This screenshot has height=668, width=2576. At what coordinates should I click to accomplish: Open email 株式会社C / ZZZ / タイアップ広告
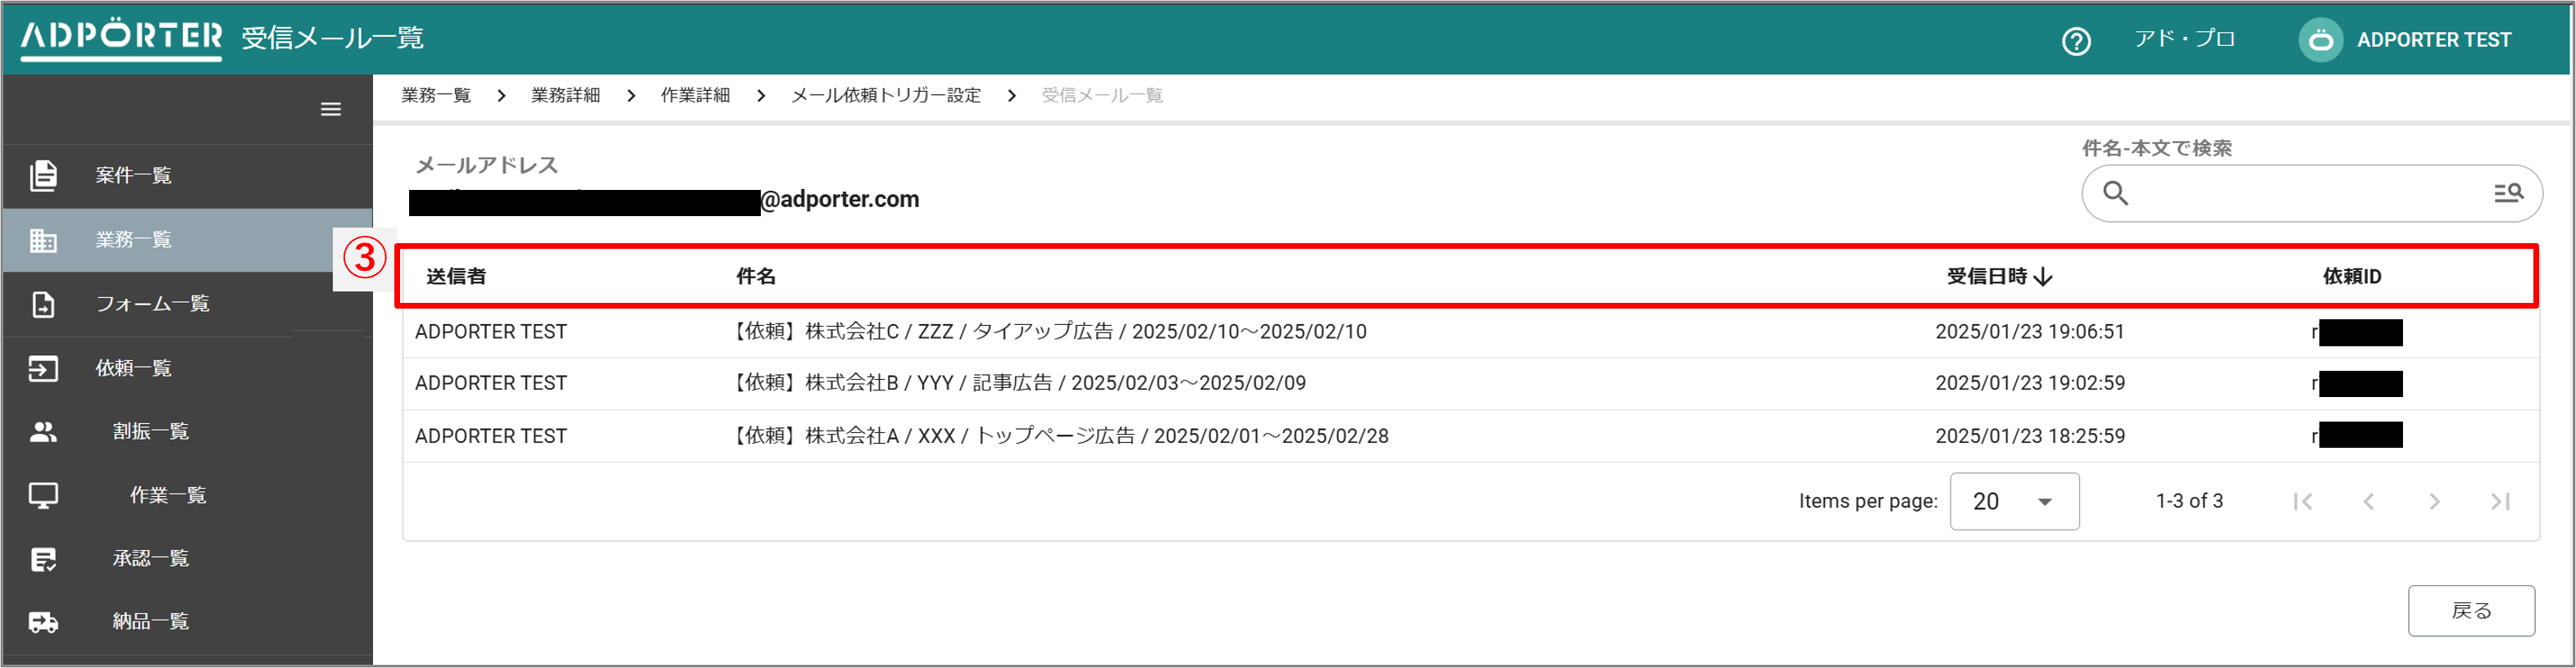point(1047,332)
